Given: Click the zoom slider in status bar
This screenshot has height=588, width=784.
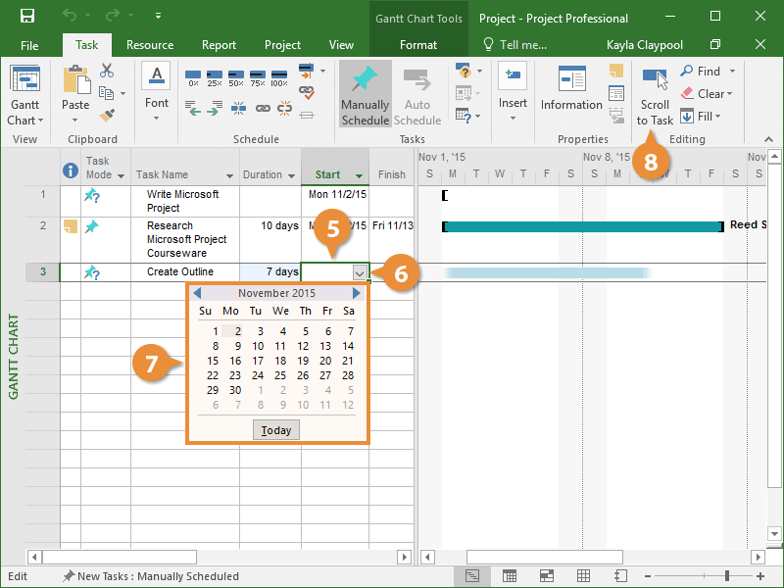Looking at the screenshot, I should click(x=727, y=576).
